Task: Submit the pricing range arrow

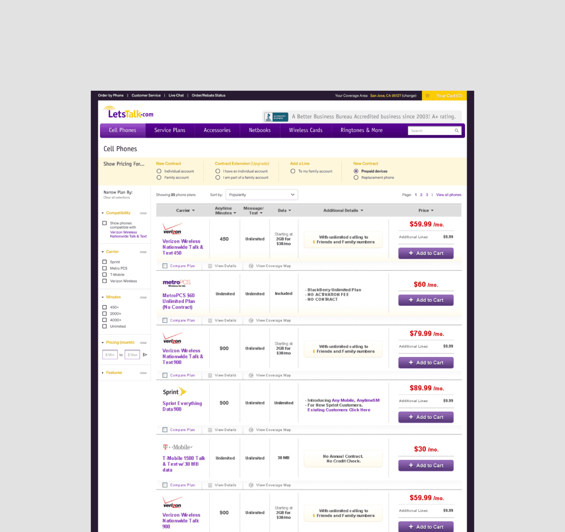Action: 145,355
